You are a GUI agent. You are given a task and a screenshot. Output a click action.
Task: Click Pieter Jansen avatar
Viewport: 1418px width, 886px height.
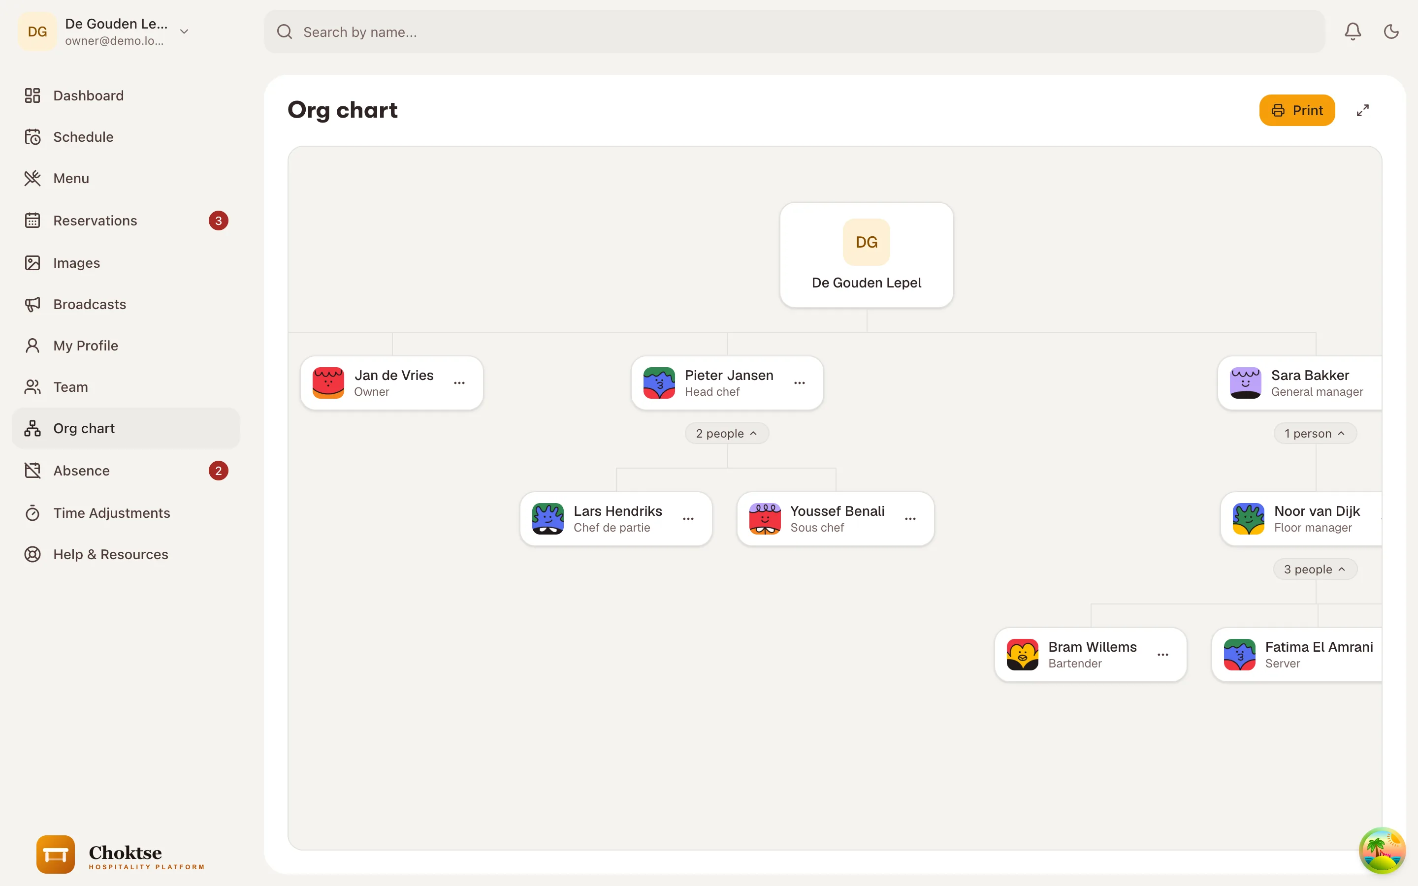(x=659, y=382)
